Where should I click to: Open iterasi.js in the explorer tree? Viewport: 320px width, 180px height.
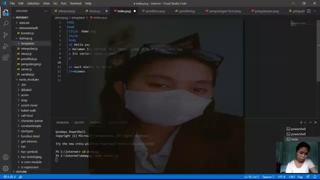click(26, 53)
